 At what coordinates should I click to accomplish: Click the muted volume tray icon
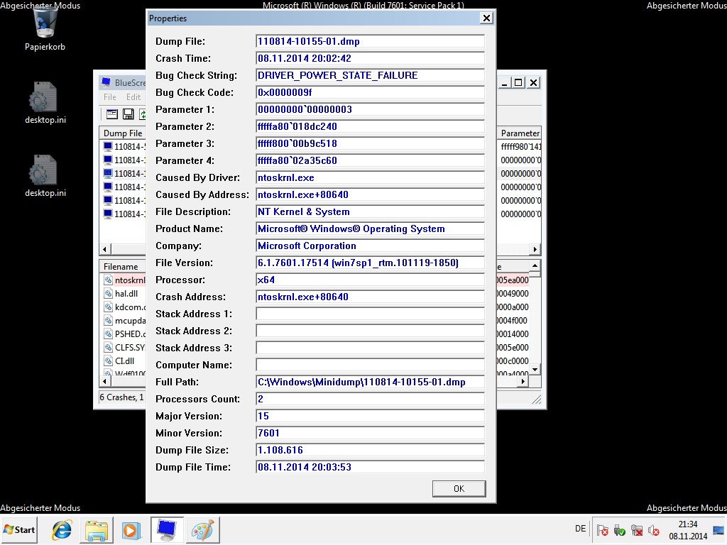654,530
